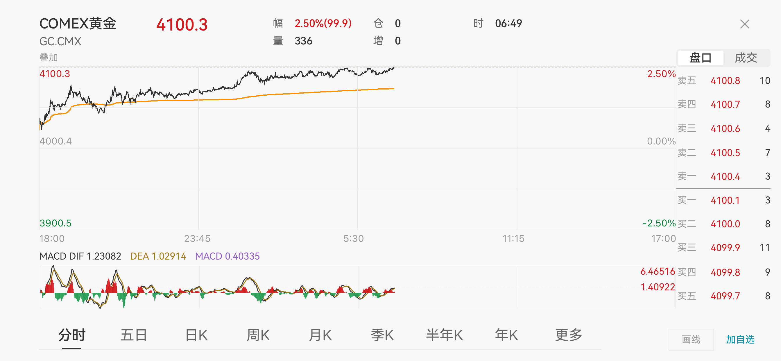Select the 买一 bid price 4100.1

coord(725,200)
